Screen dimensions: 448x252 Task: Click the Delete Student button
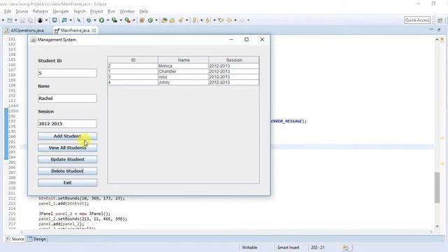tap(67, 171)
